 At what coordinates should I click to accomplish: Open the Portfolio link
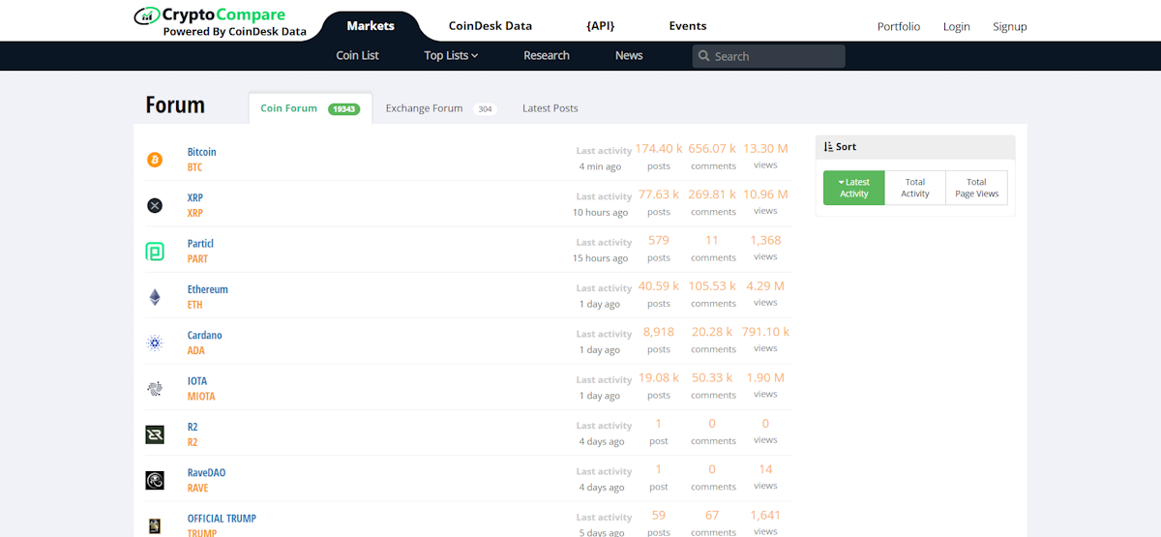[x=899, y=26]
